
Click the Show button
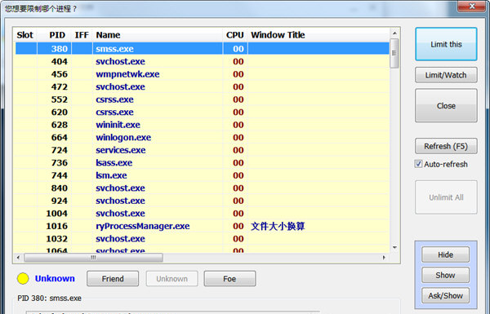445,275
